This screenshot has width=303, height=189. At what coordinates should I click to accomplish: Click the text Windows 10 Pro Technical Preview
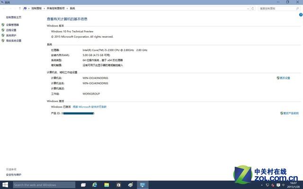(x=72, y=32)
